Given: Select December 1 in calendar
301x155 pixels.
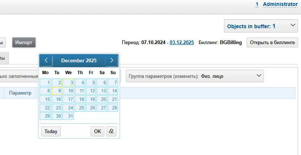Looking at the screenshot, I should pyautogui.click(x=45, y=82).
